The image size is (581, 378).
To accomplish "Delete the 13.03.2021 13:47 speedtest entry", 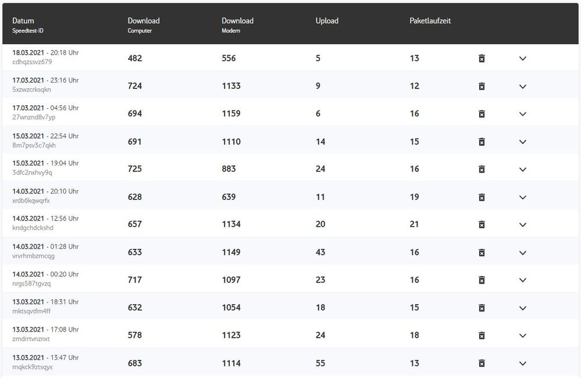I will click(x=482, y=363).
